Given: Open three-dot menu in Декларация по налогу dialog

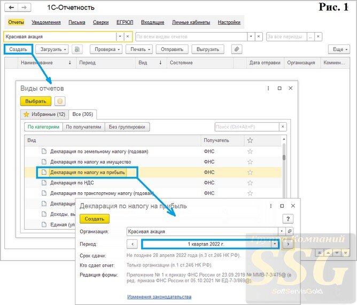Looking at the screenshot, I should [271, 206].
